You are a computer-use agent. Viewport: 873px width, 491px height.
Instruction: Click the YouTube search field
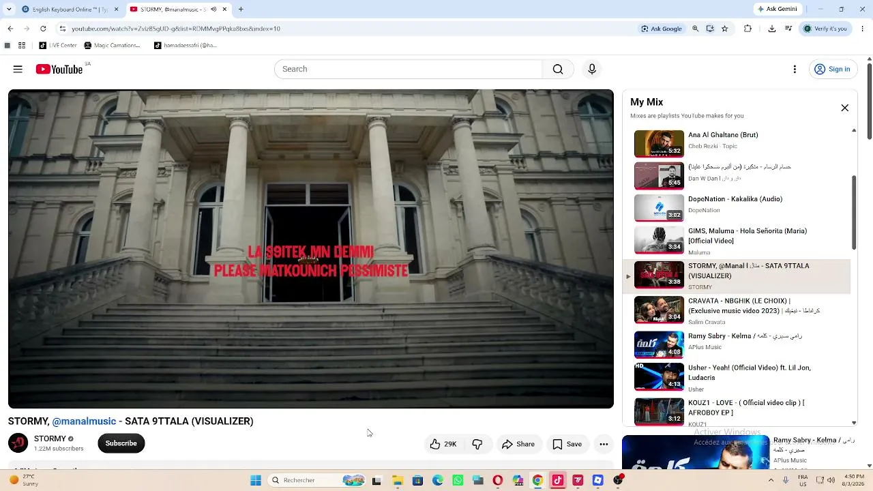tap(409, 69)
